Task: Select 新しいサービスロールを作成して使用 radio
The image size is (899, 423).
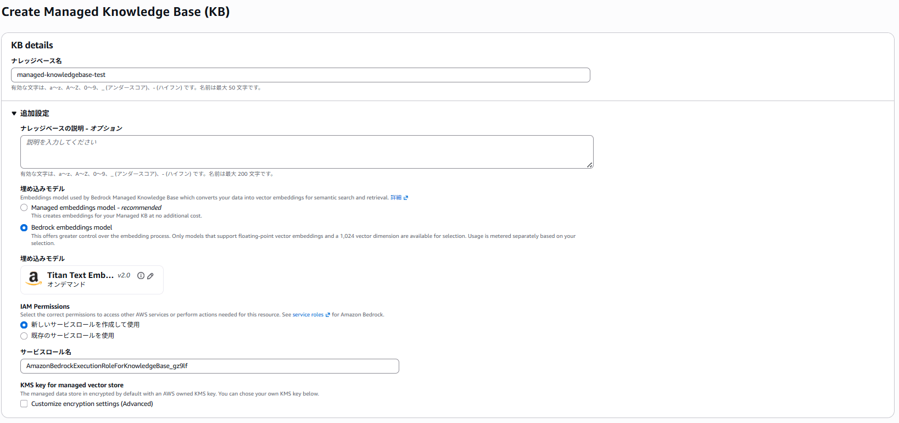Action: pos(24,325)
